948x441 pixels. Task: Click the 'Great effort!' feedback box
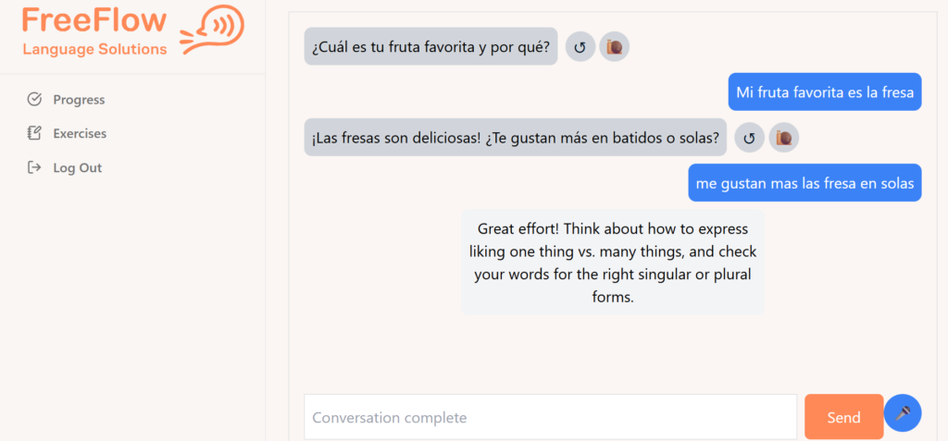[x=612, y=263]
